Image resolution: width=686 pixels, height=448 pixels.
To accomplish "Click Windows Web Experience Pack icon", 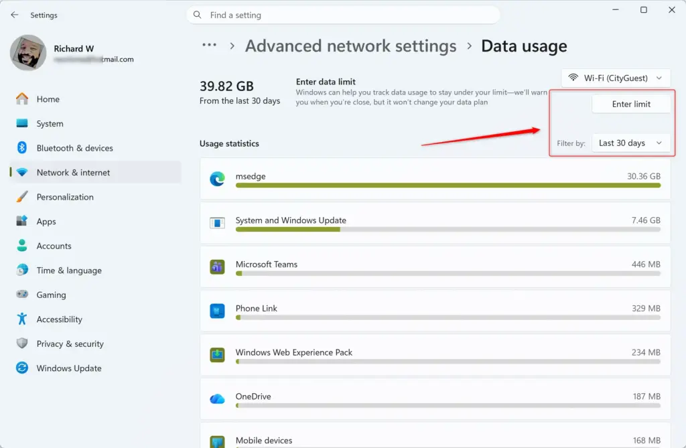I will 218,355.
